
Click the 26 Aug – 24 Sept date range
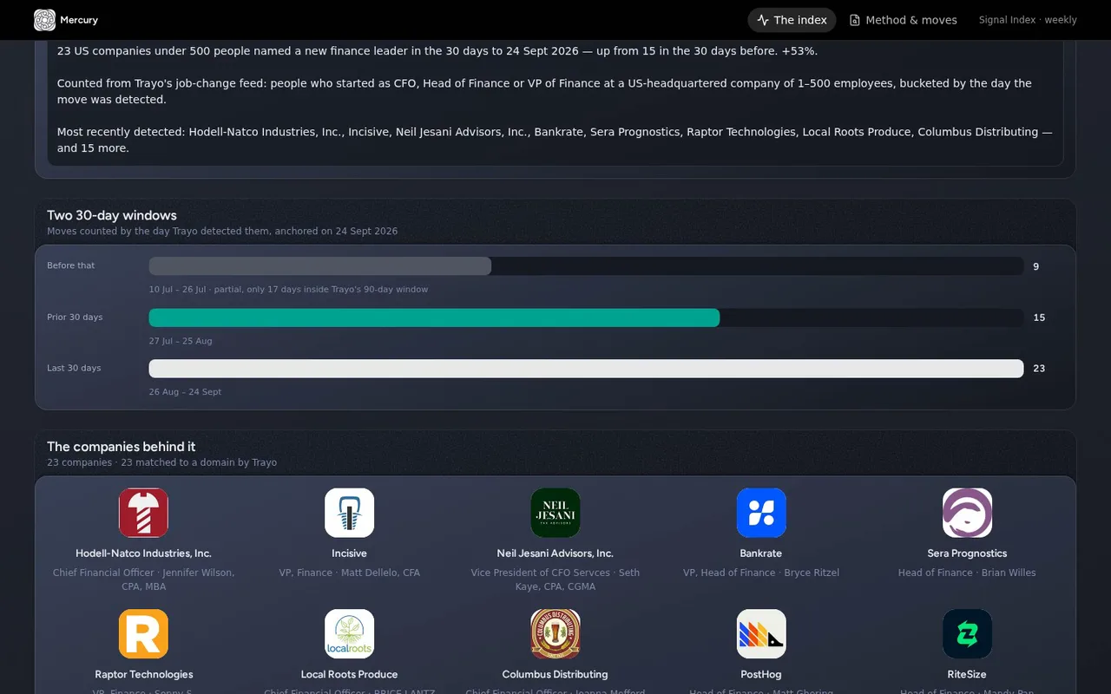tap(185, 392)
